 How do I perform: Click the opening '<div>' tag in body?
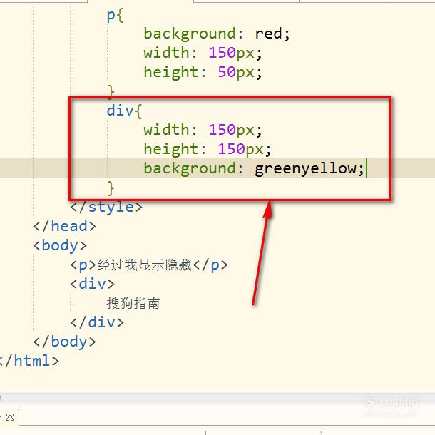coord(92,284)
